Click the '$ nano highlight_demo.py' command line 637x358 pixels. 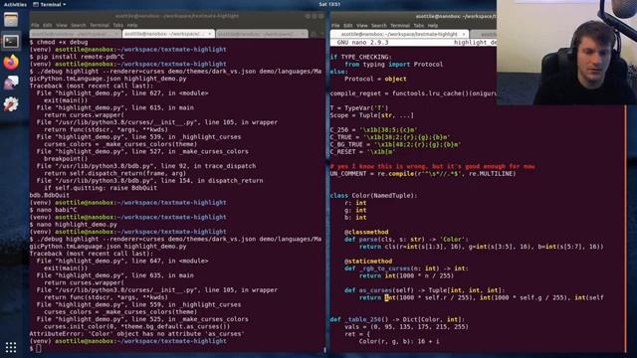coord(73,225)
